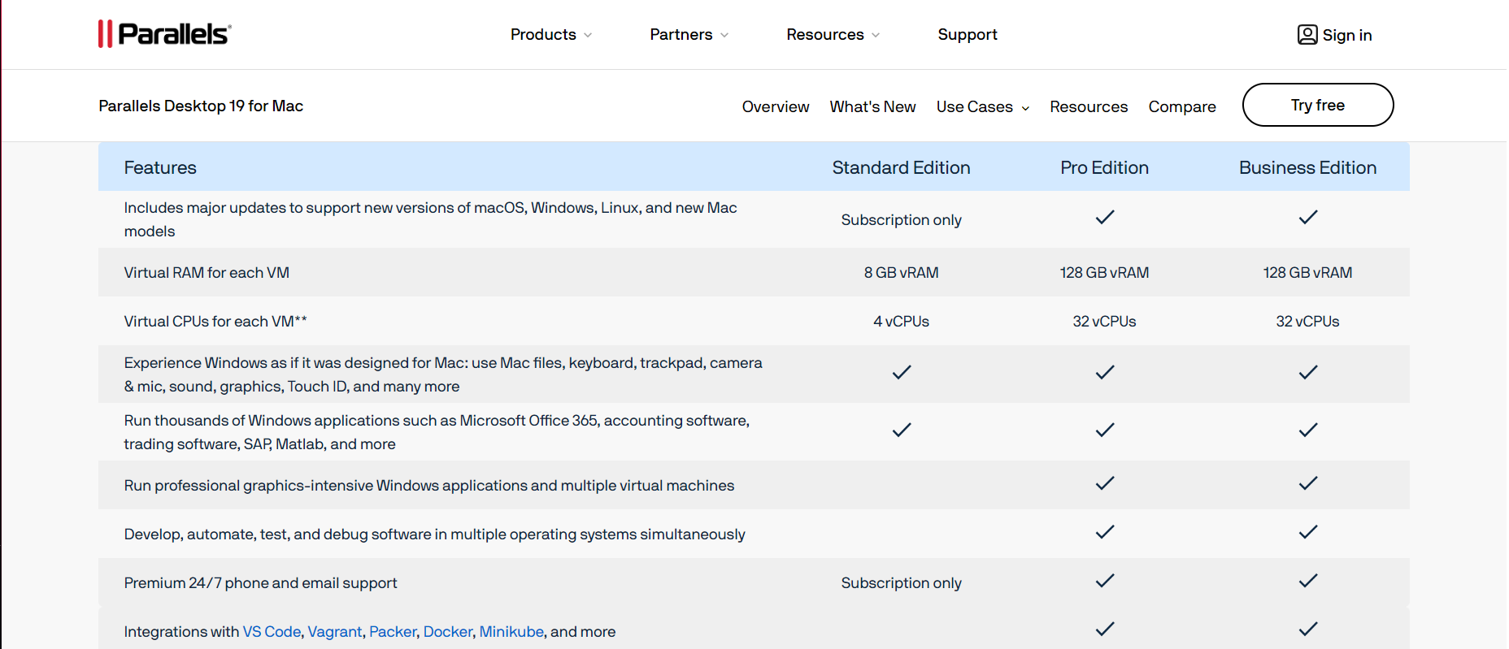Click Pro Edition checkmark for Premium 24/7 support
The height and width of the screenshot is (649, 1509).
pos(1104,581)
